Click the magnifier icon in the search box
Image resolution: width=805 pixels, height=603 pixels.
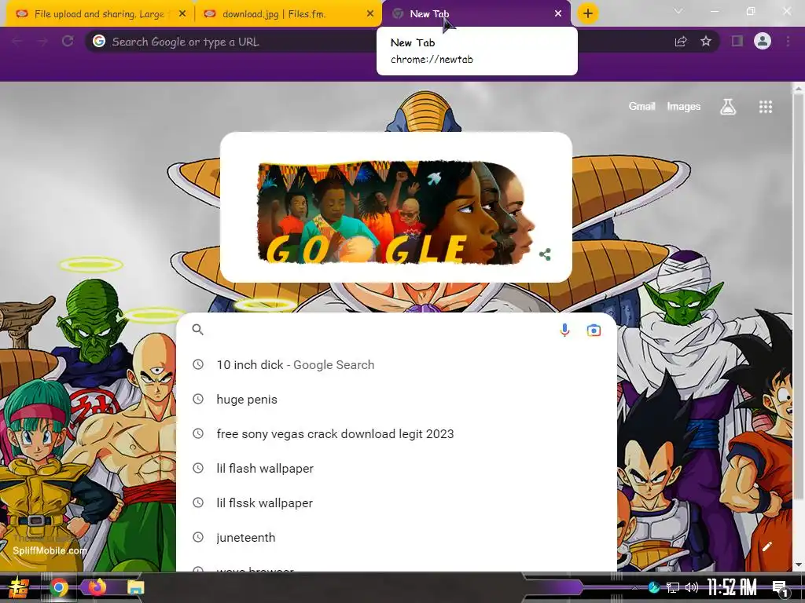coord(197,330)
